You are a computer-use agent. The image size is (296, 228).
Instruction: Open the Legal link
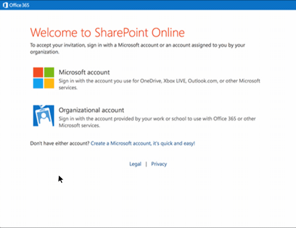(135, 164)
